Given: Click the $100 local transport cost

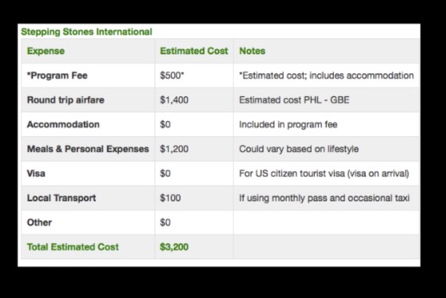Looking at the screenshot, I should (171, 198).
